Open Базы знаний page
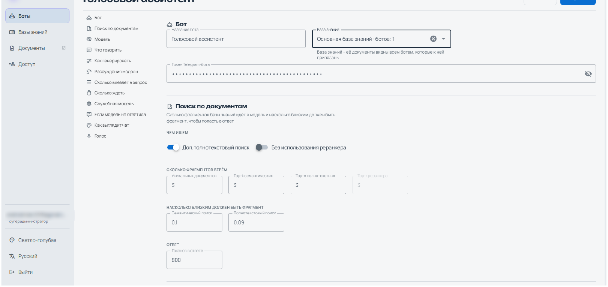This screenshot has width=608, height=287. pos(38,32)
